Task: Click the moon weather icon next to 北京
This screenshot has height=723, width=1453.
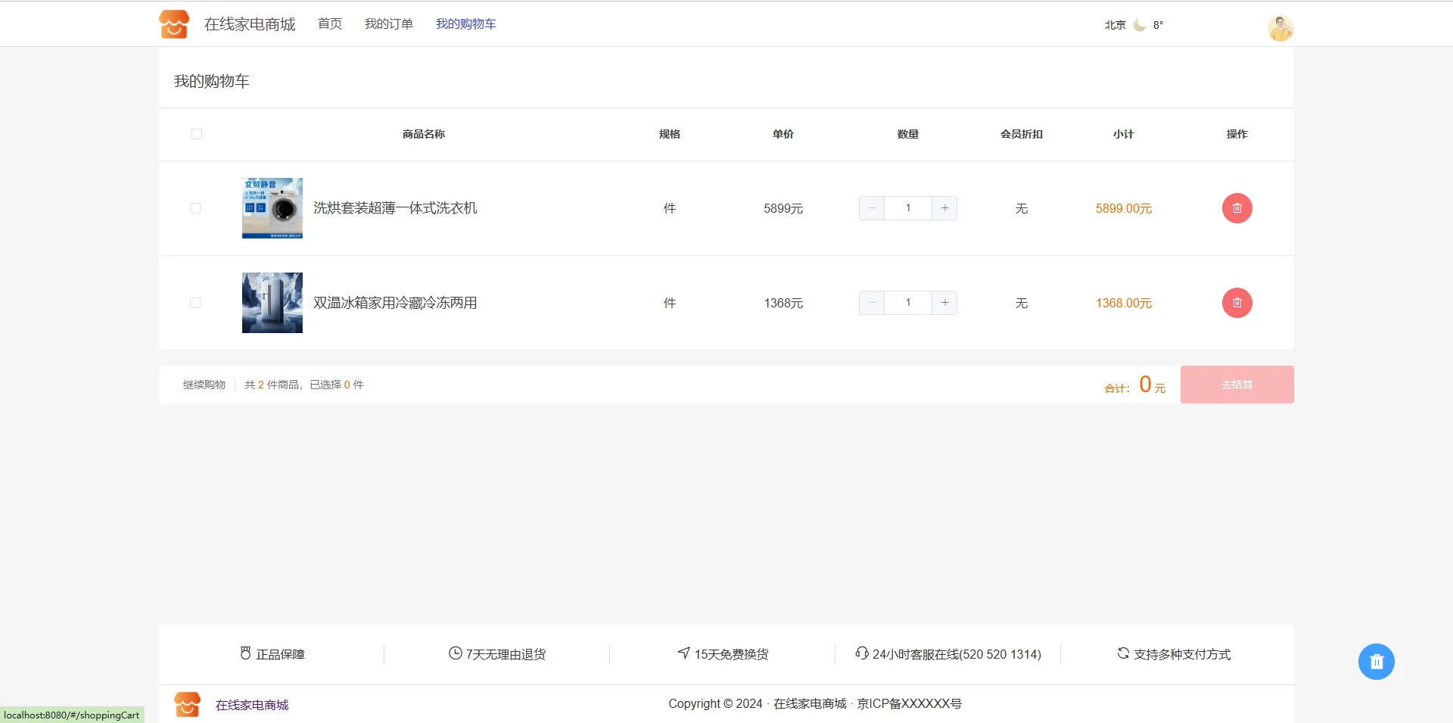Action: 1140,25
